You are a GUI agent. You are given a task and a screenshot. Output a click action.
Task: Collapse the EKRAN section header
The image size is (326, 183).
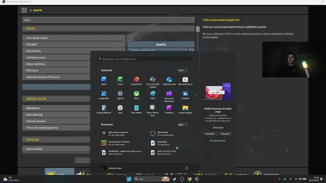(x=108, y=28)
